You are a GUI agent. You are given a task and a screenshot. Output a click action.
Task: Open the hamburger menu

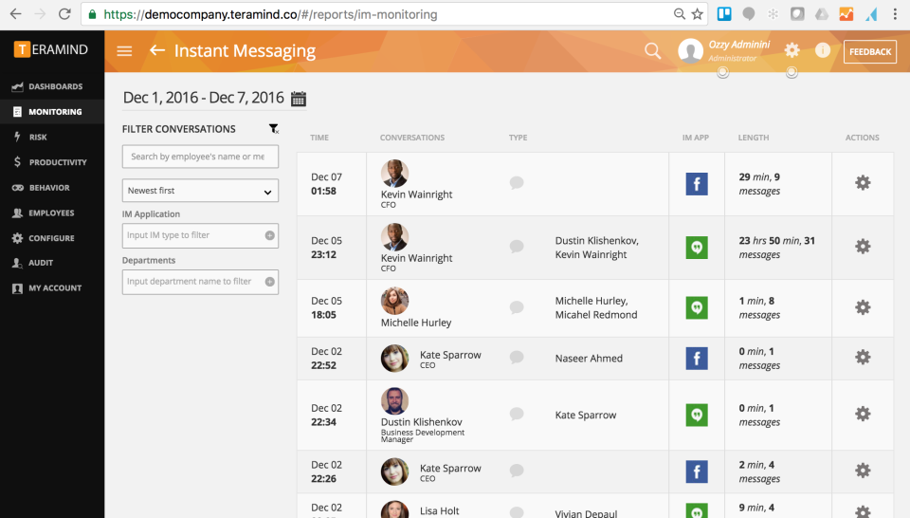(x=124, y=51)
